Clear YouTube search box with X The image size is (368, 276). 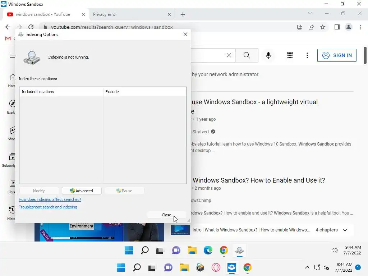(229, 55)
